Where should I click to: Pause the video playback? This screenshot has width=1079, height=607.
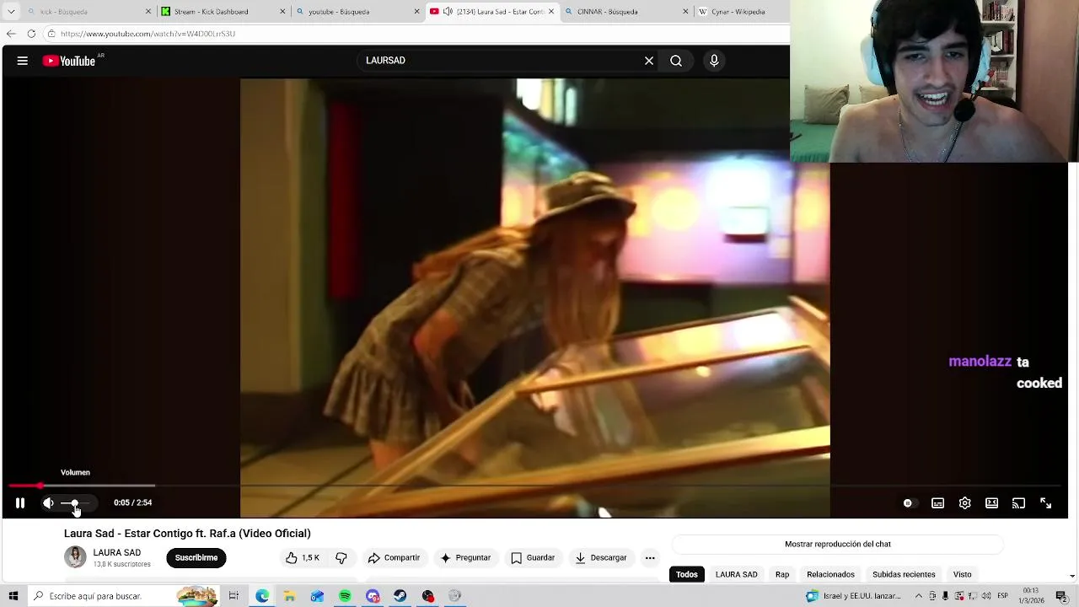20,503
